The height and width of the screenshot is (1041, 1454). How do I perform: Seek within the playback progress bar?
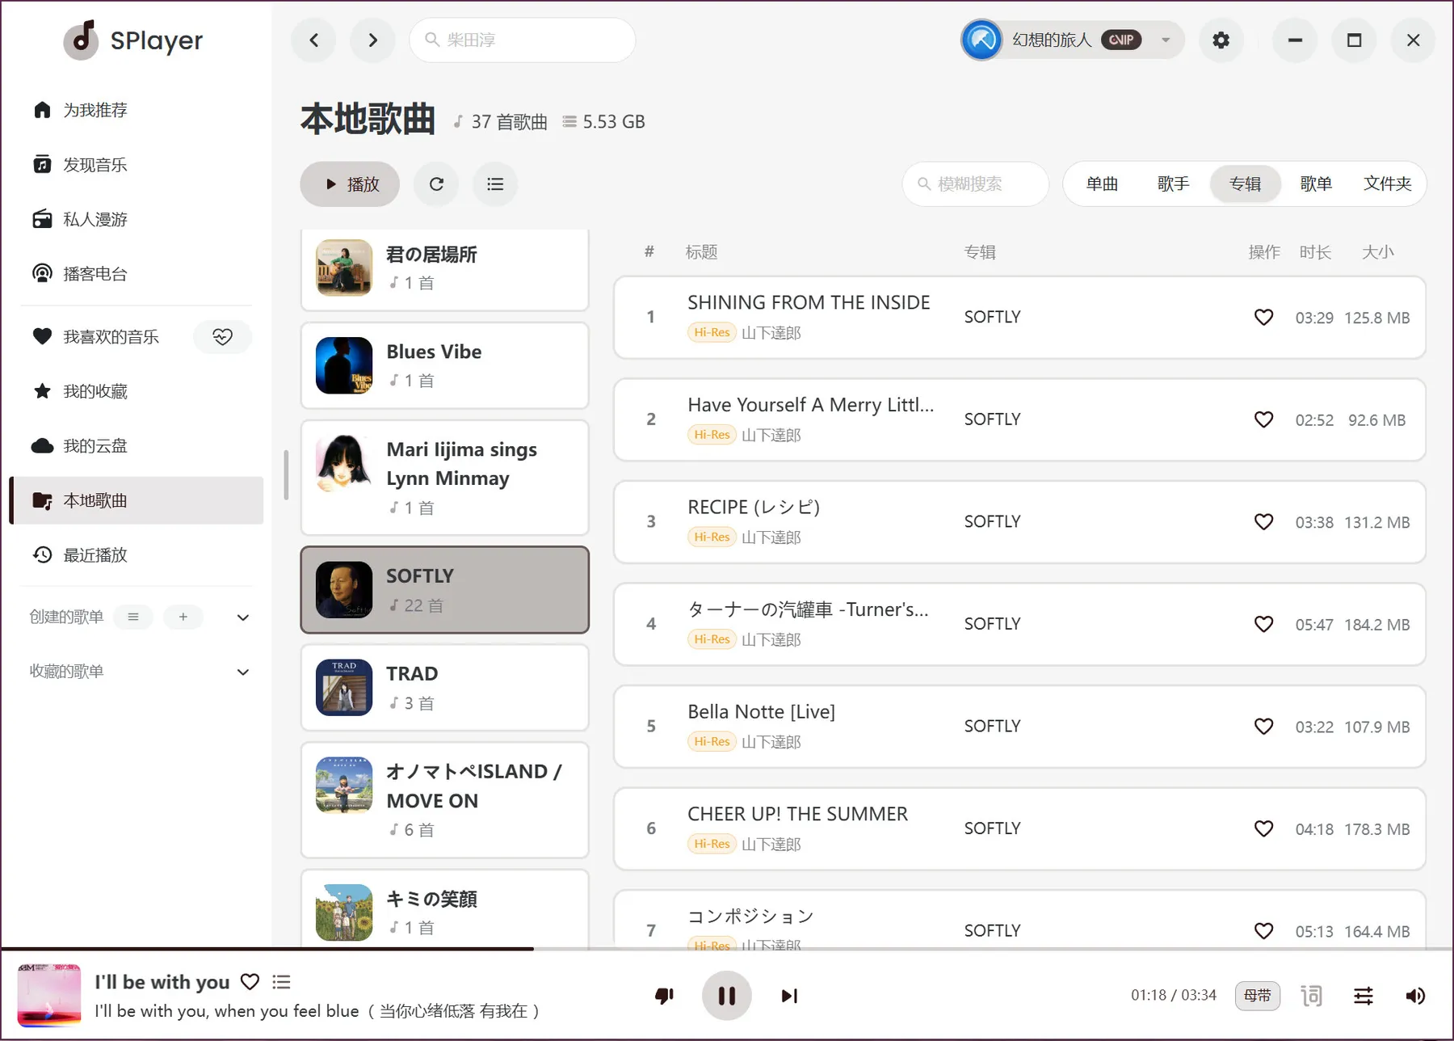(x=727, y=949)
